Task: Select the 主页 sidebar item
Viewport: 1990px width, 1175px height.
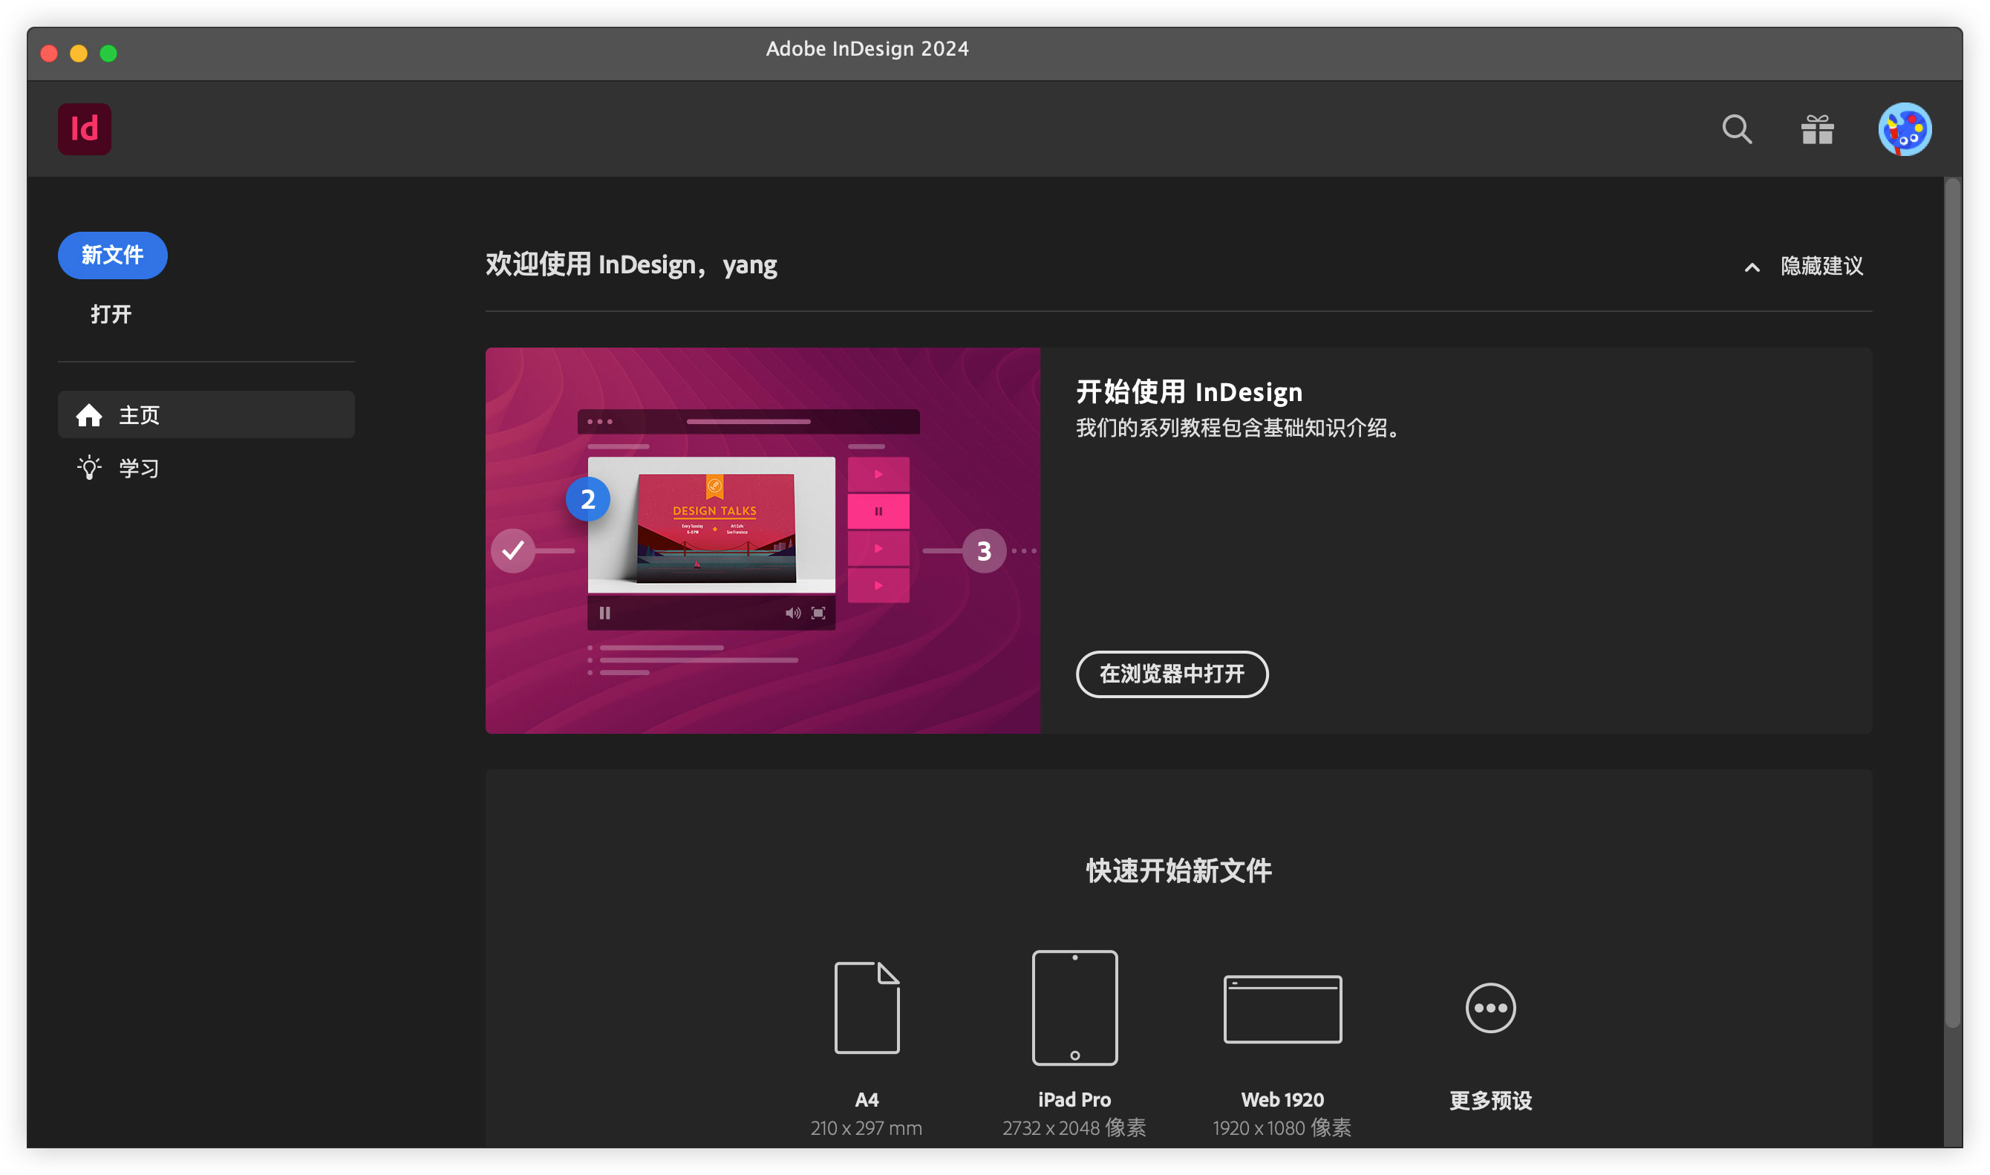Action: pyautogui.click(x=206, y=414)
